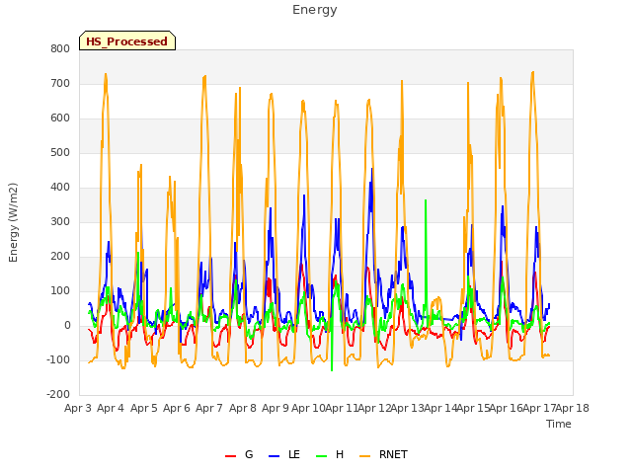The width and height of the screenshot is (632, 474).
Task: Click the 500 y-axis tick label
Action: 60,153
